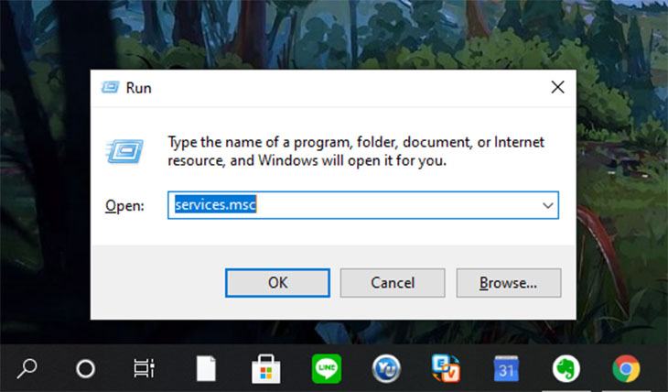This screenshot has width=668, height=392.
Task: Click the taskbar search magnifier icon
Action: click(x=27, y=368)
